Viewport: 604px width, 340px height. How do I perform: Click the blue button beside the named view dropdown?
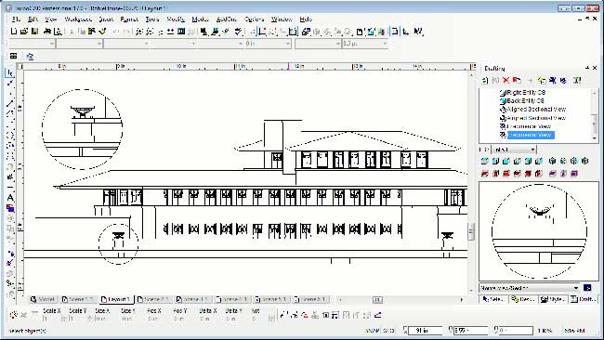tap(587, 288)
